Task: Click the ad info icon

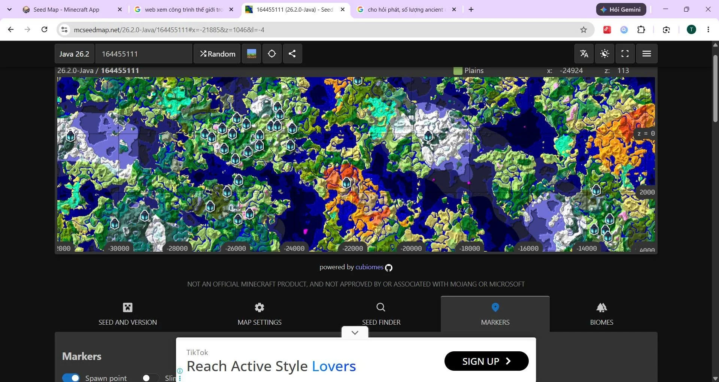Action: click(x=180, y=371)
